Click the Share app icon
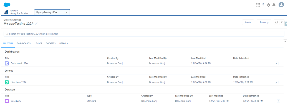Image resolution: width=288 pixels, height=107 pixels. tap(276, 22)
